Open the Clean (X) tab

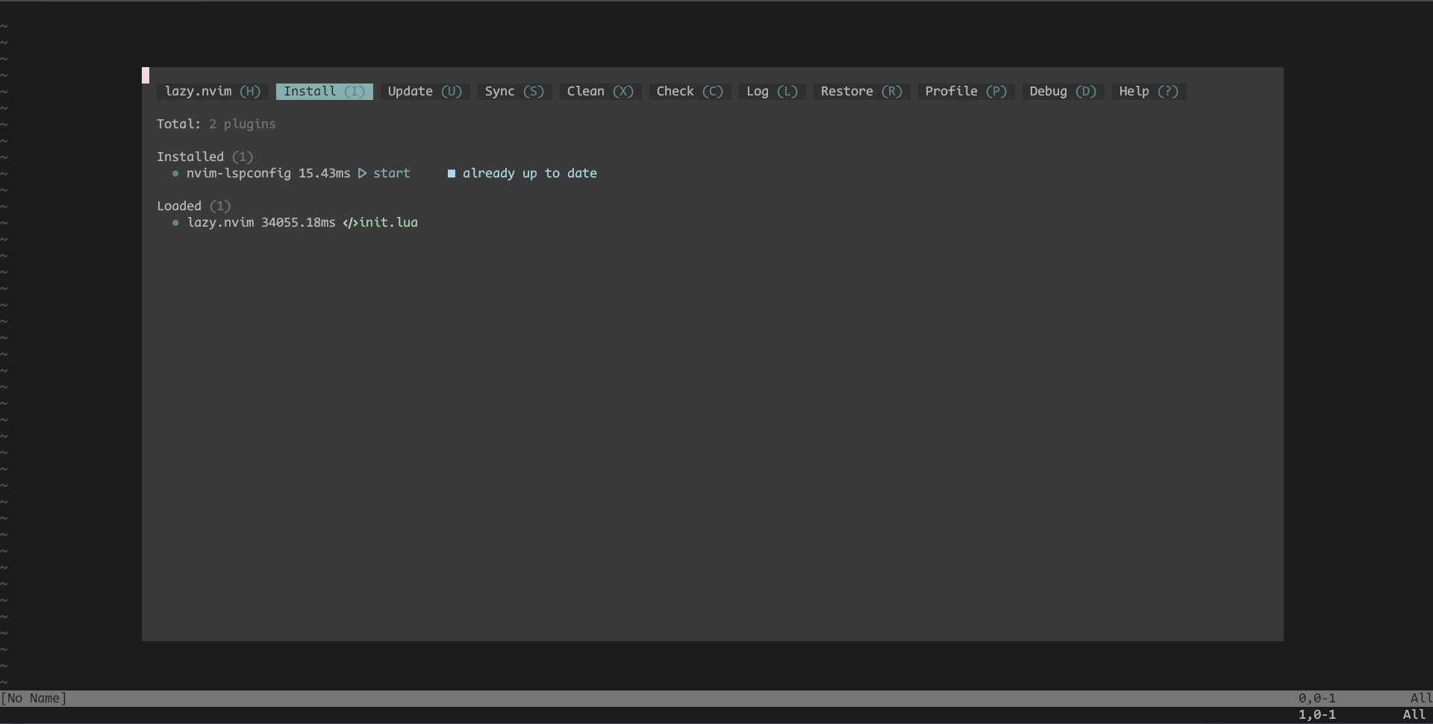tap(601, 91)
